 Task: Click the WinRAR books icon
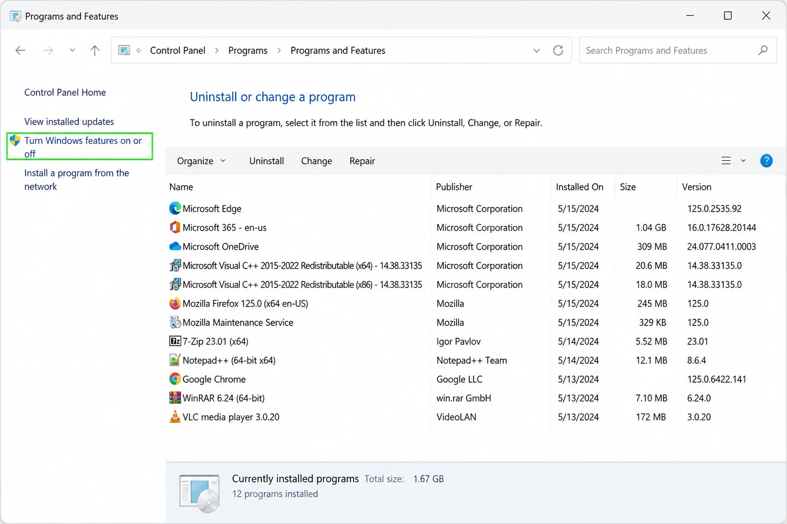point(175,398)
